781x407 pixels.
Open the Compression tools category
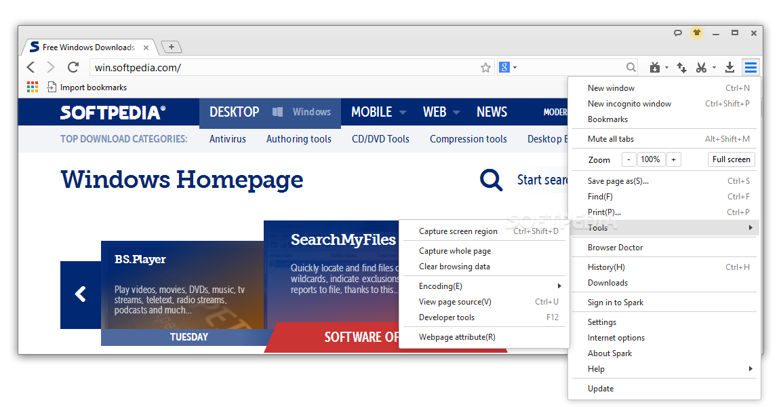(x=468, y=139)
